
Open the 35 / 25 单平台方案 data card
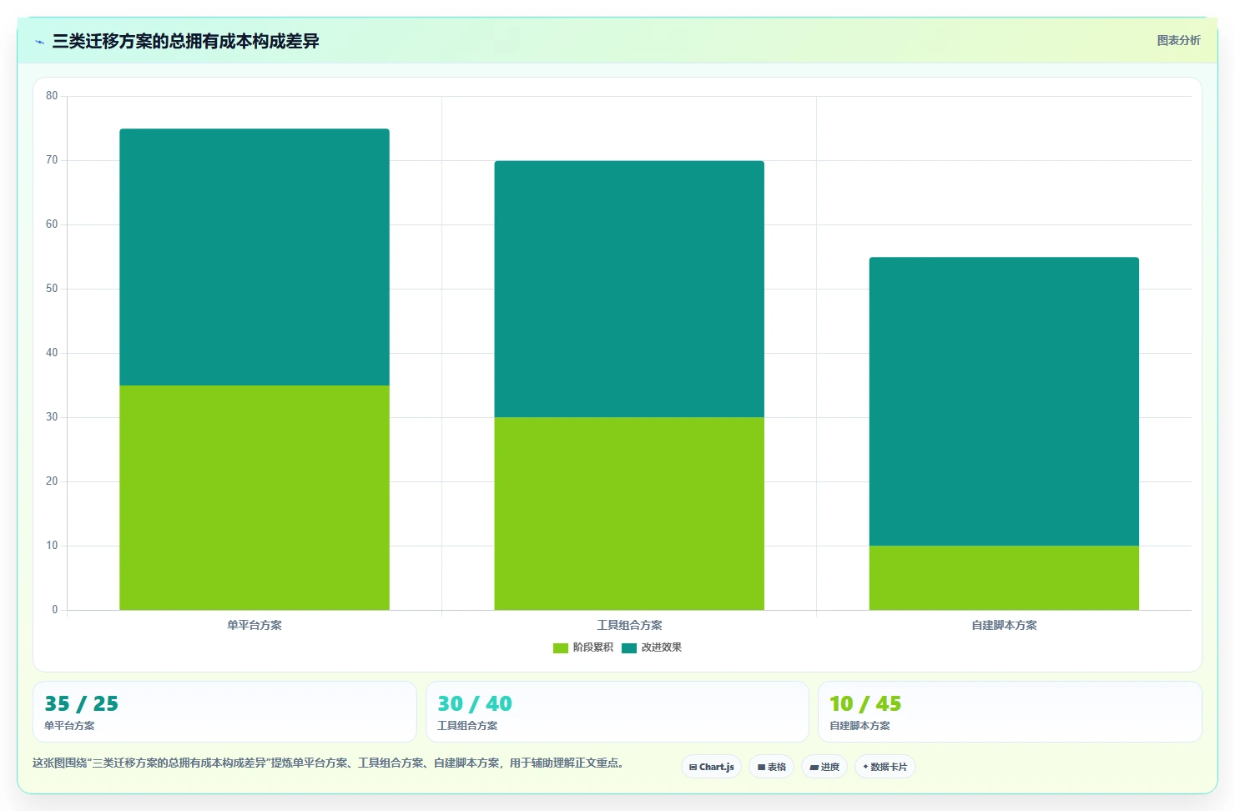(x=224, y=712)
